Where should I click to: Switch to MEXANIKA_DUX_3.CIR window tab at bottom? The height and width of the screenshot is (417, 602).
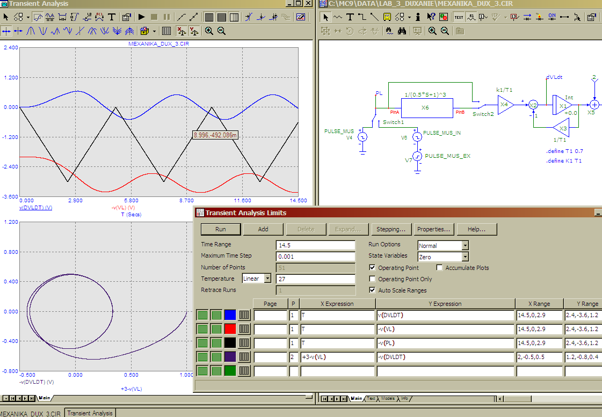pos(31,414)
